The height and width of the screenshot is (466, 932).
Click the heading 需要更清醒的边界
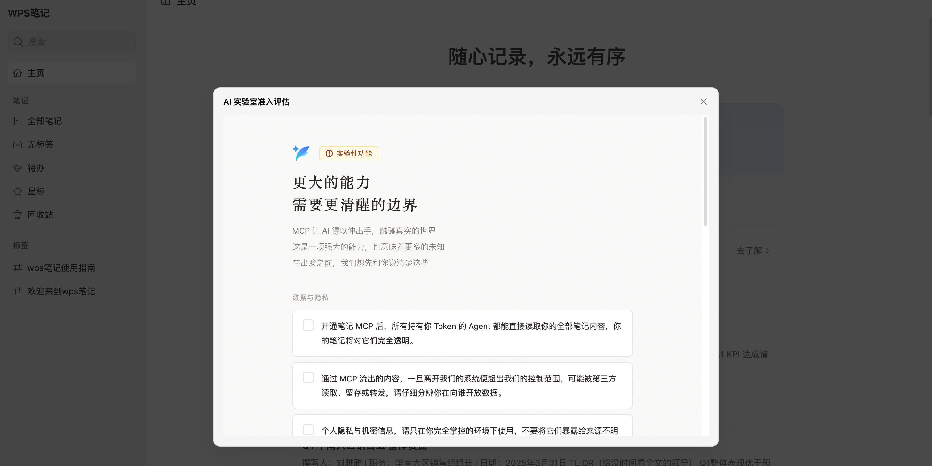[355, 205]
